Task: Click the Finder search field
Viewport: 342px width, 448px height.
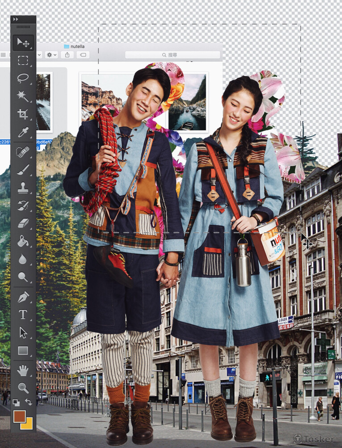Action: (x=173, y=55)
